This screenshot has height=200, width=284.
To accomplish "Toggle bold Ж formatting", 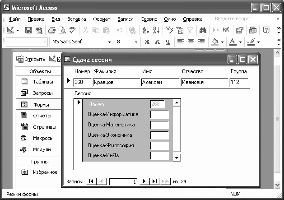I will pyautogui.click(x=147, y=42).
